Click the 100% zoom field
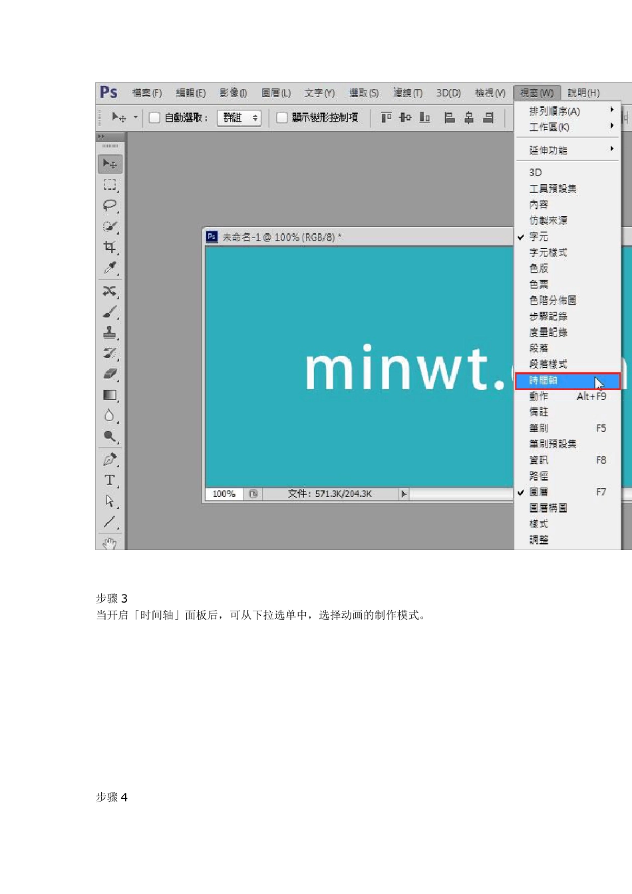This screenshot has height=894, width=632. (224, 494)
